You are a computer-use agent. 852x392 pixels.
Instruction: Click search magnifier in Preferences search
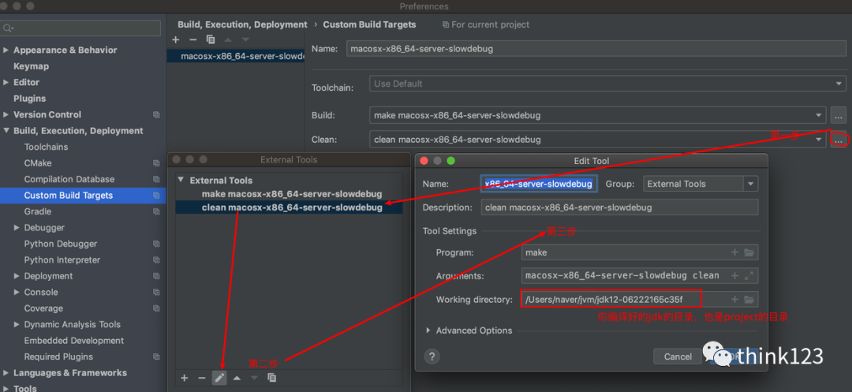[8, 28]
